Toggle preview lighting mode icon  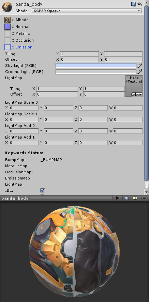(135, 198)
